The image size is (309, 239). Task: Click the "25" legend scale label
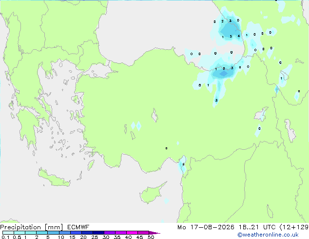[95, 237]
